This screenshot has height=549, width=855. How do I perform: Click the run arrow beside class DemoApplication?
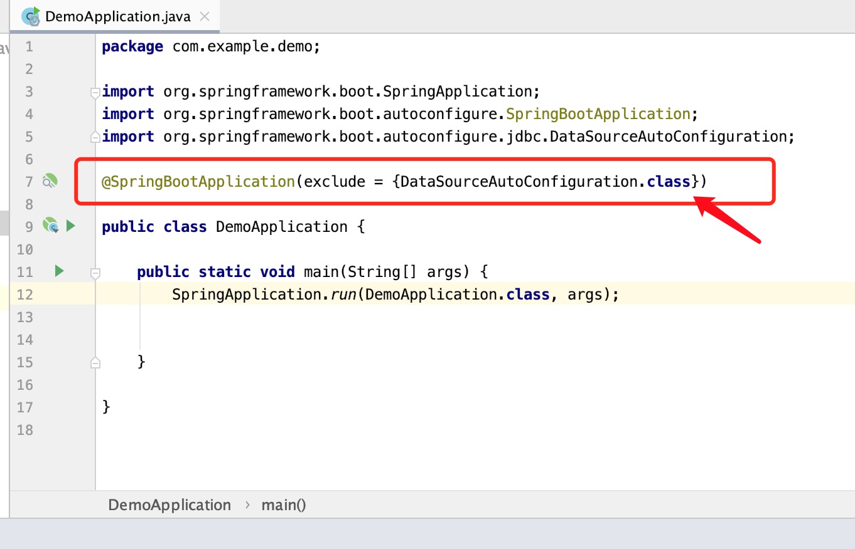coord(70,226)
